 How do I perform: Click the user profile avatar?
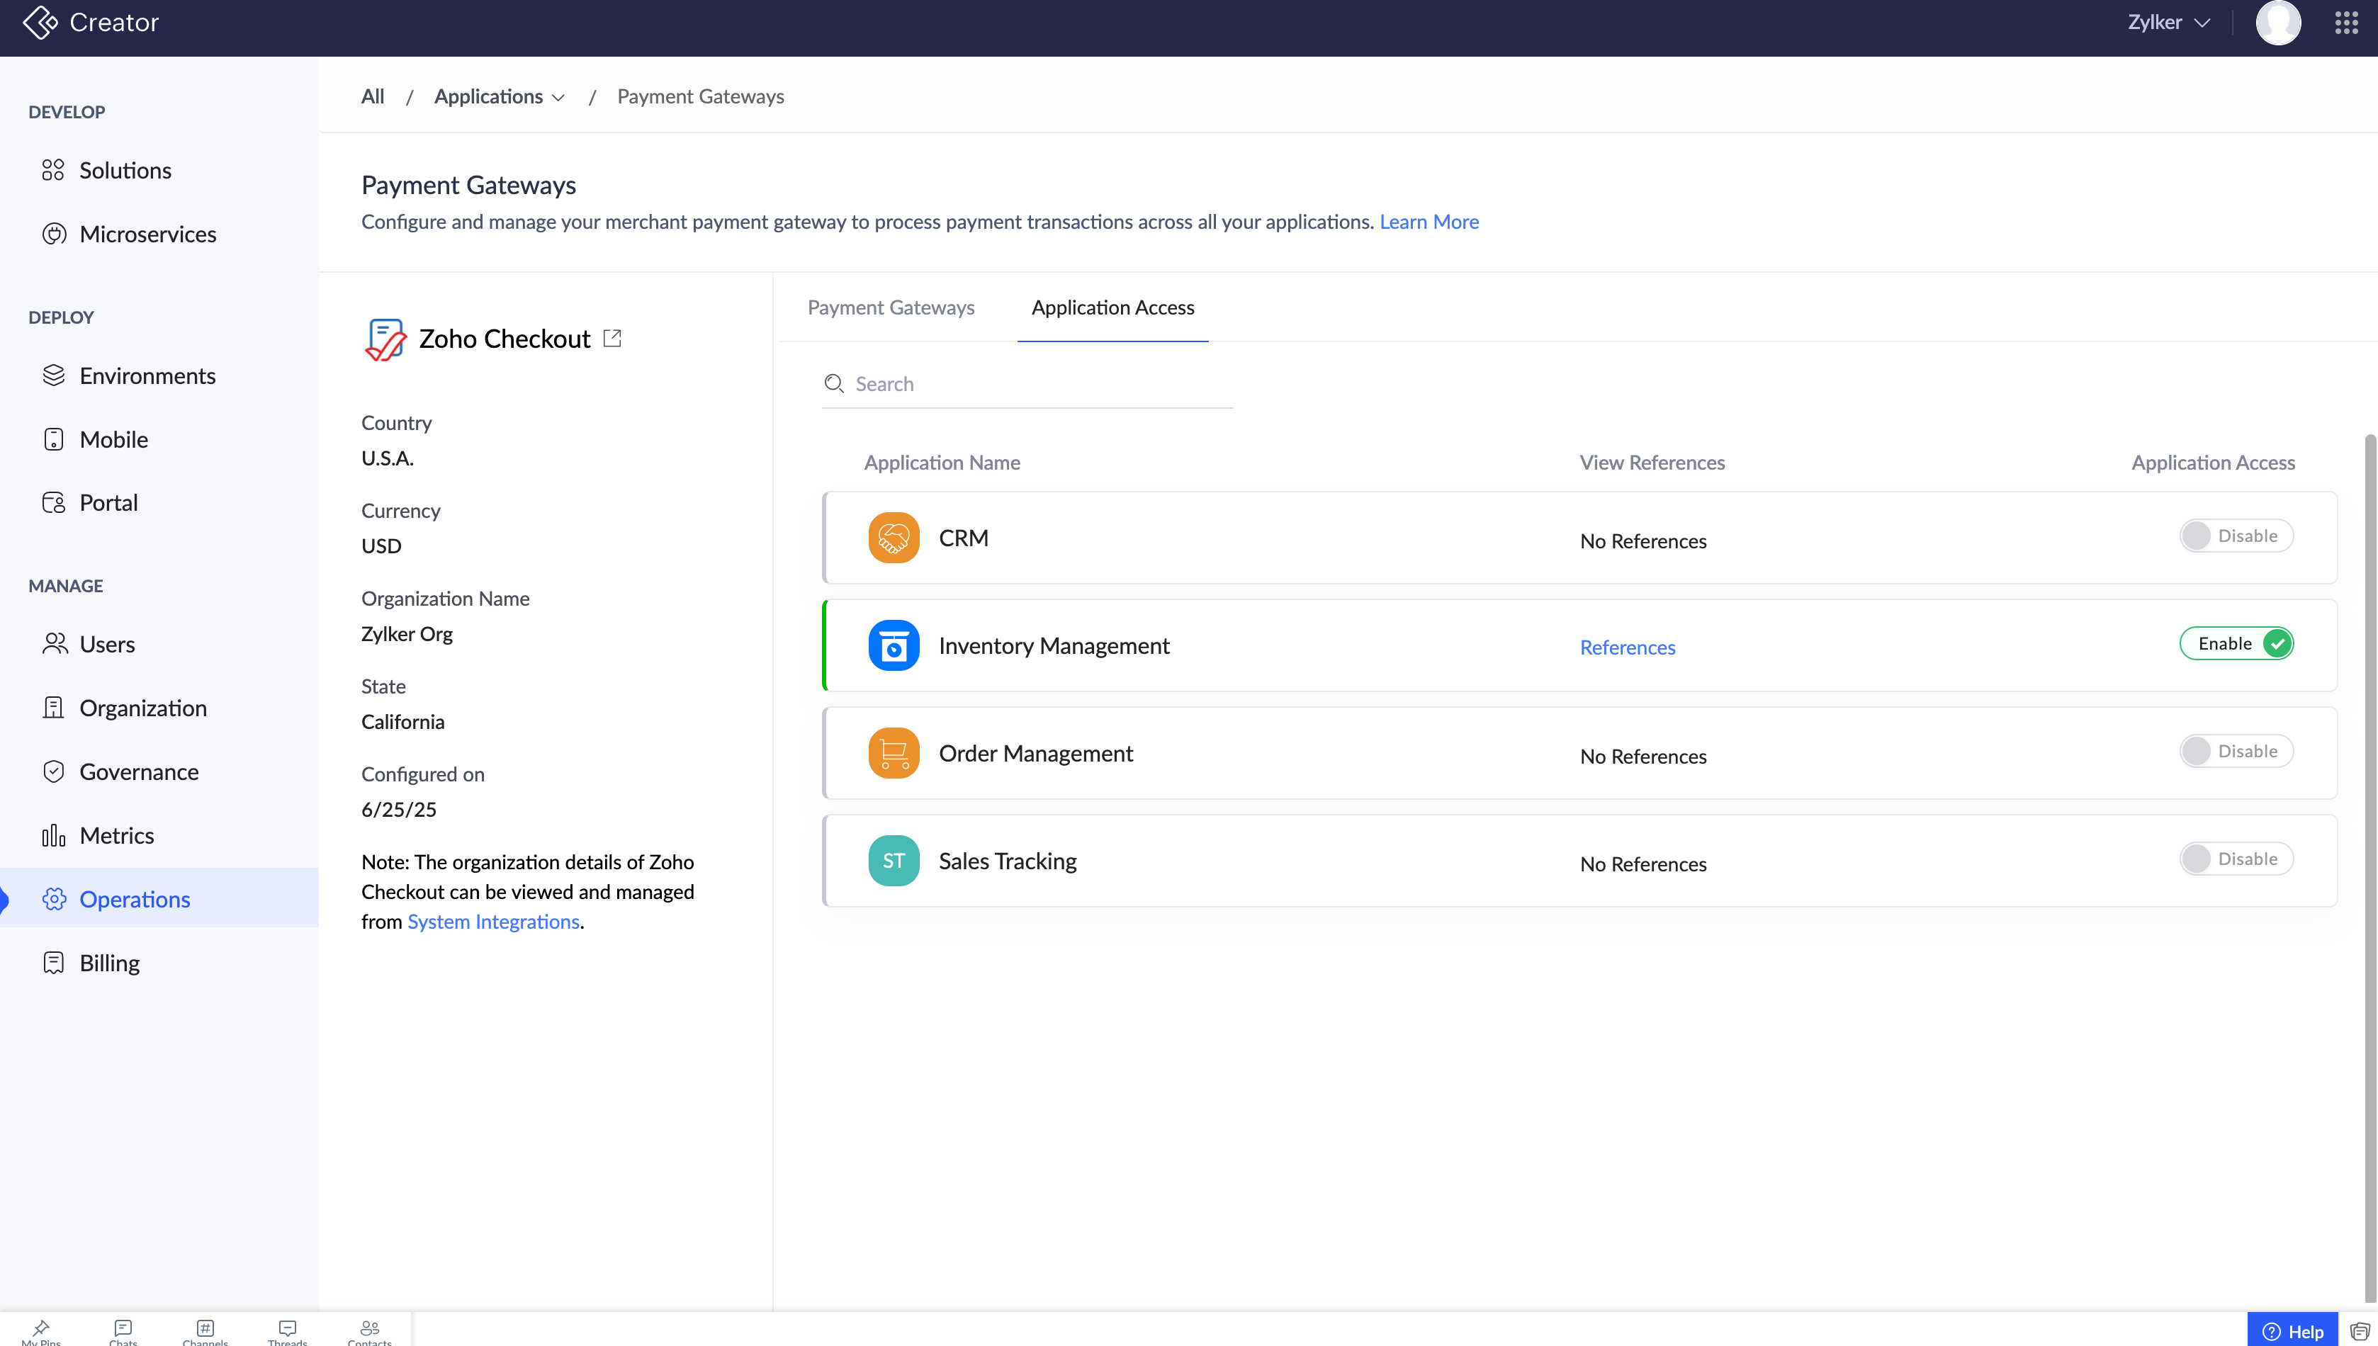[2277, 22]
